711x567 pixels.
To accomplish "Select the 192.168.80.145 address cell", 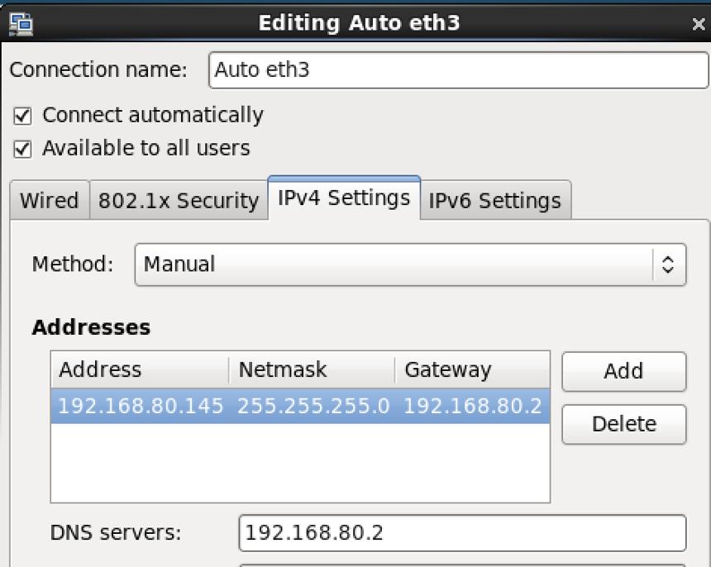I will tap(141, 406).
